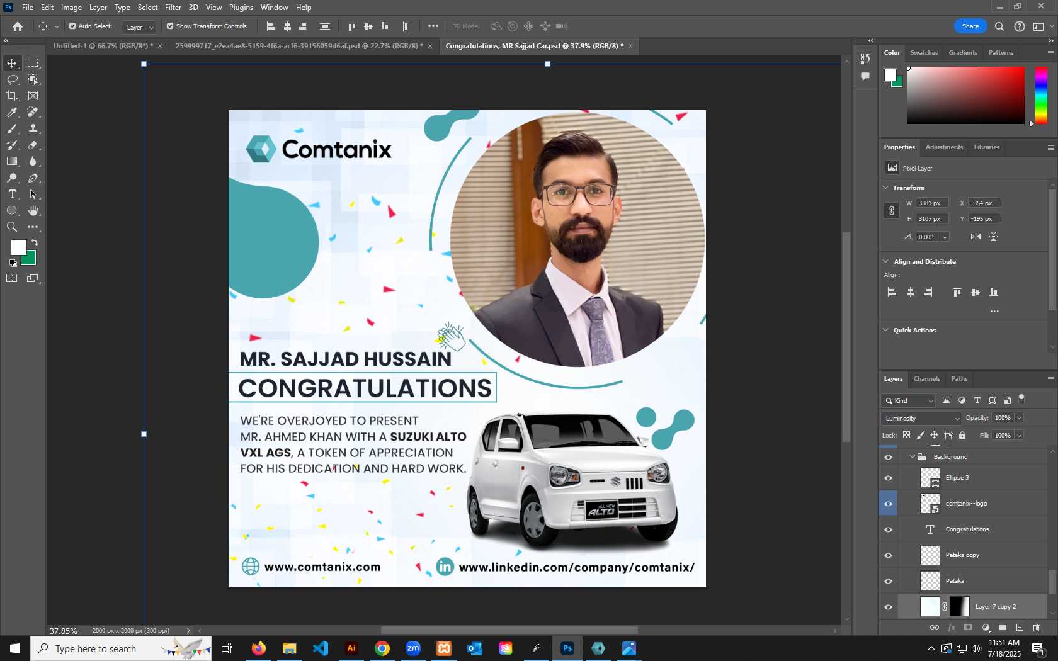Select the Horizontal Type tool
The image size is (1058, 661).
click(x=12, y=194)
